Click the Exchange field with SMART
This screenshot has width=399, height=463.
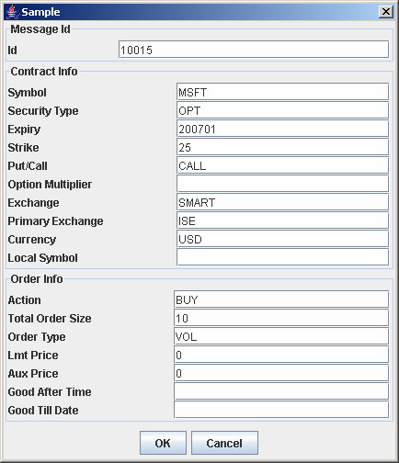pyautogui.click(x=282, y=202)
